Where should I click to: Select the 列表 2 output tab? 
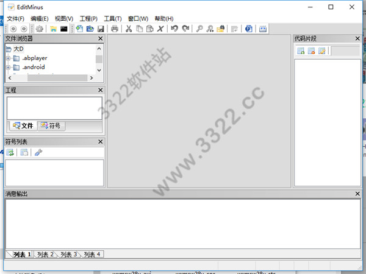[45, 255]
